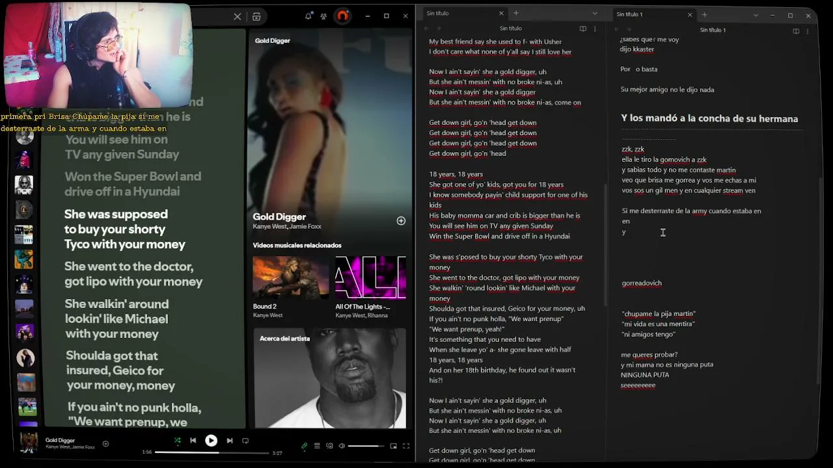Screen dimensions: 833x468
Task: Click the lyric 'Shoulda got that'
Action: coord(112,356)
